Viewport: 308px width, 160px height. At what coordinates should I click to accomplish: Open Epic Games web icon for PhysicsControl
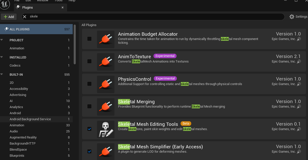(x=299, y=84)
